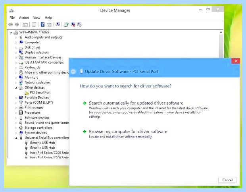Click the Device Manager scrollbar up arrow
The image size is (246, 192).
point(221,32)
